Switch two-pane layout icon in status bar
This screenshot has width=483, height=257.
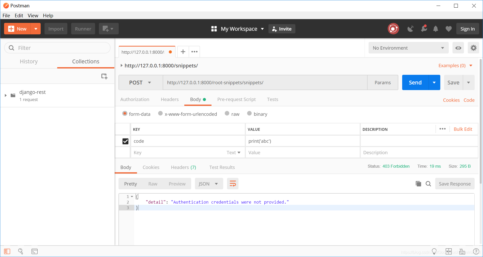[x=449, y=252]
